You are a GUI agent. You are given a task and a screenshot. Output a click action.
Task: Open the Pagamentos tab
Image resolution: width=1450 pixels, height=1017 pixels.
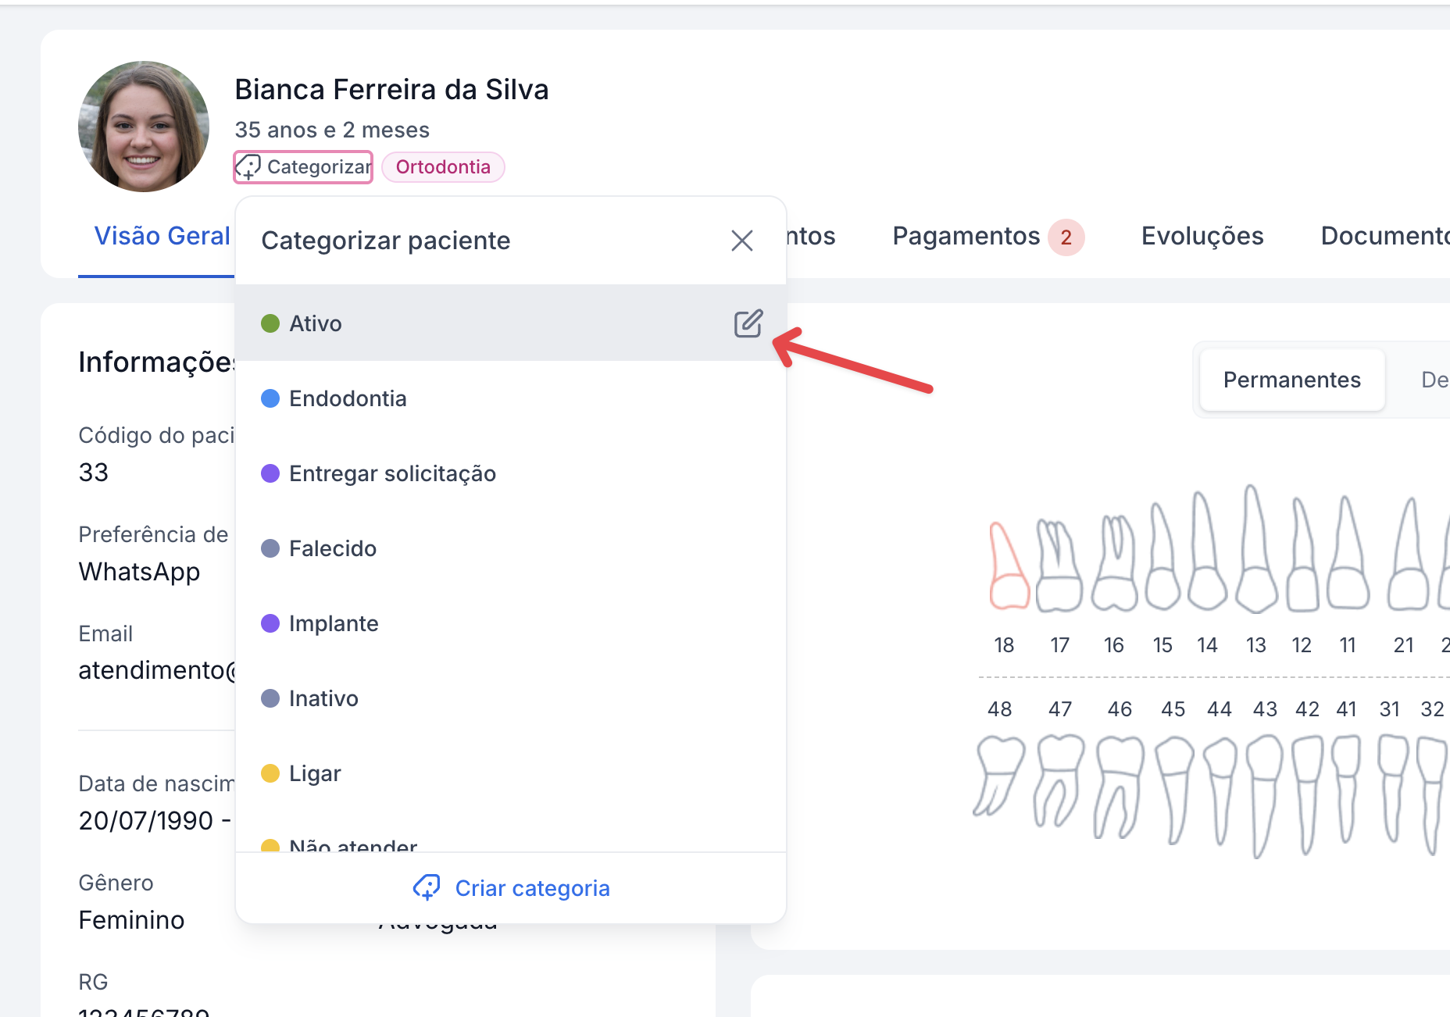click(x=966, y=236)
